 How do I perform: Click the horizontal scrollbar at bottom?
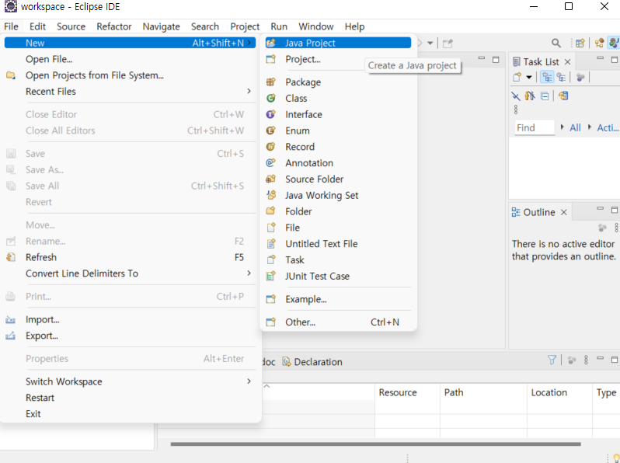[375, 444]
